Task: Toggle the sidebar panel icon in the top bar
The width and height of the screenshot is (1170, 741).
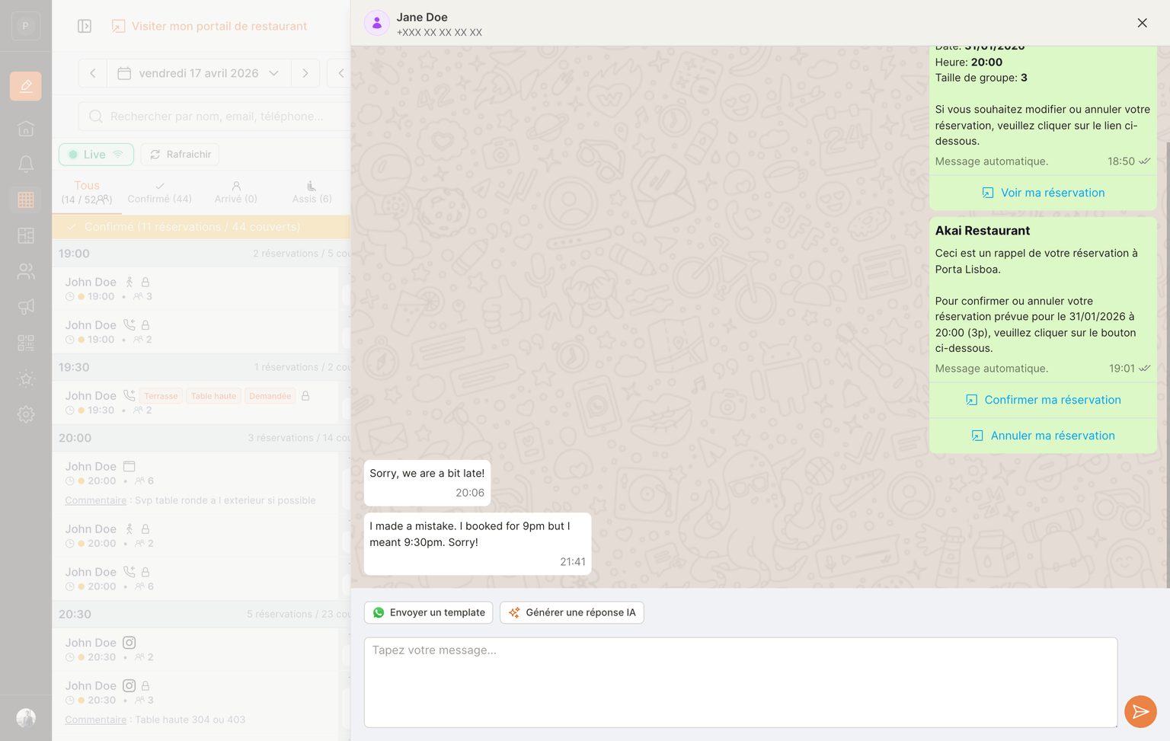Action: point(85,26)
